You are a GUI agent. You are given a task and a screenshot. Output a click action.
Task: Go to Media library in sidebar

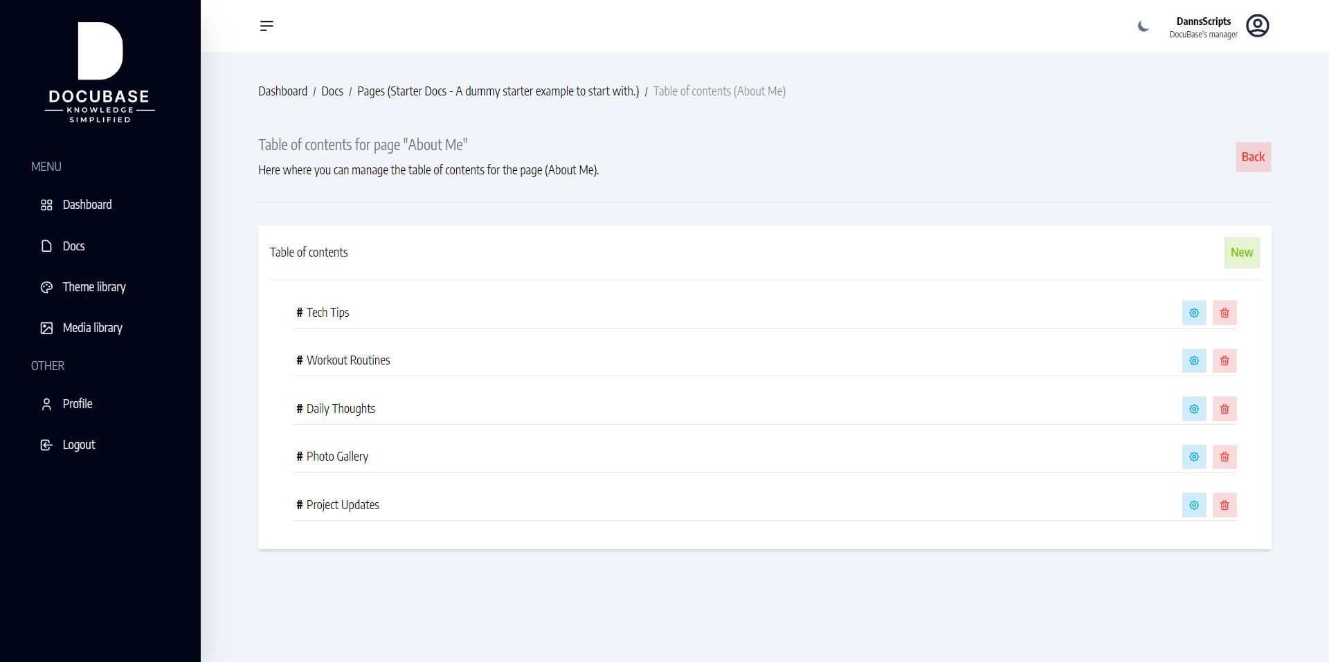pos(92,328)
